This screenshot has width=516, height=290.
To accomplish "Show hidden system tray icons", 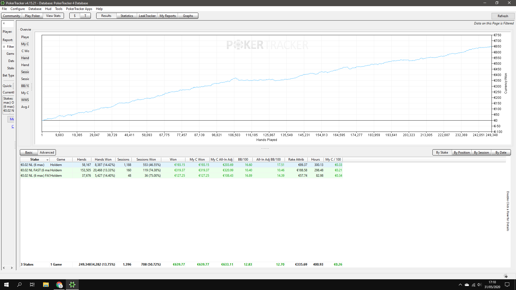I will click(x=460, y=285).
